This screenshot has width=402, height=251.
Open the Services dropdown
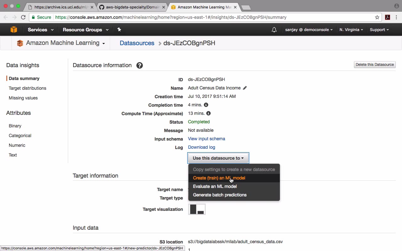coord(41,29)
